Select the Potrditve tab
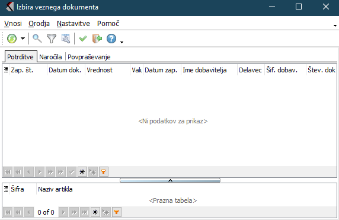Image resolution: width=339 pixels, height=220 pixels. (21, 57)
